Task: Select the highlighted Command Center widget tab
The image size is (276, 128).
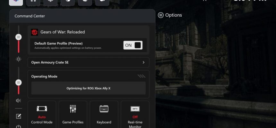Action: click(x=16, y=2)
